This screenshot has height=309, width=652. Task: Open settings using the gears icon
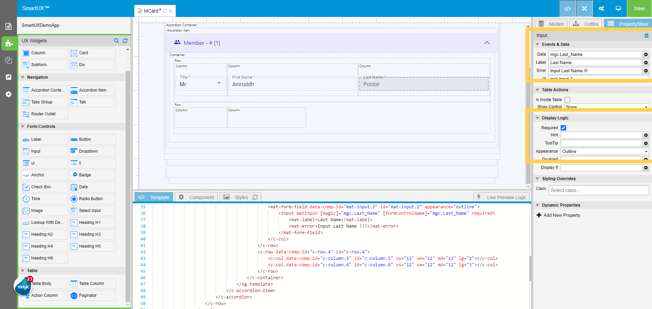click(x=601, y=8)
